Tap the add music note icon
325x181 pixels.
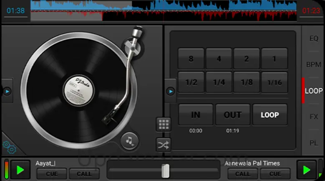pyautogui.click(x=129, y=141)
